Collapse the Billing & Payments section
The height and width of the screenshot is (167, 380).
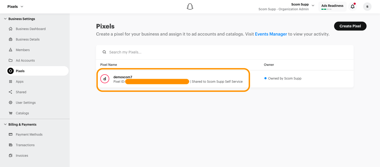(x=5, y=125)
